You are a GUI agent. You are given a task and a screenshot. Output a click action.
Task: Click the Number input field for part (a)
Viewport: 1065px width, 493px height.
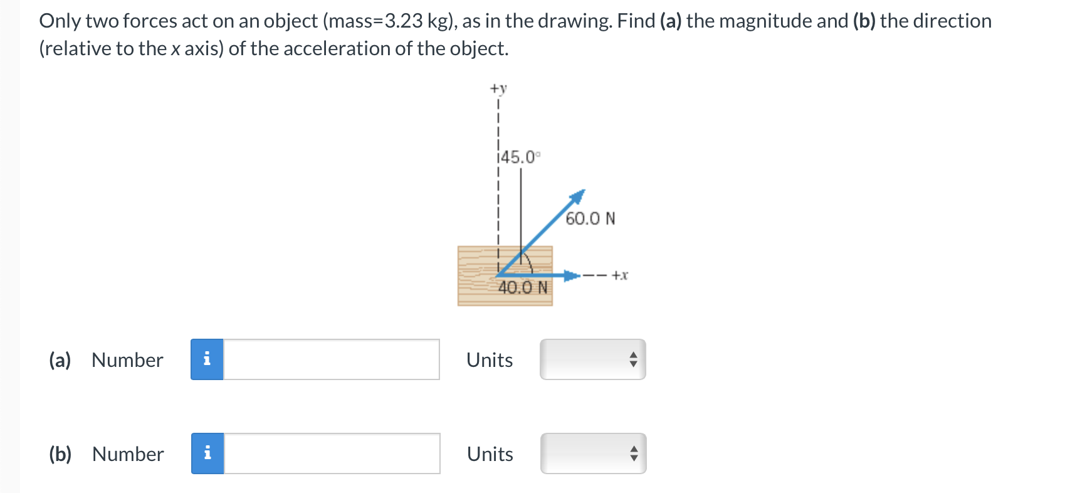point(332,359)
